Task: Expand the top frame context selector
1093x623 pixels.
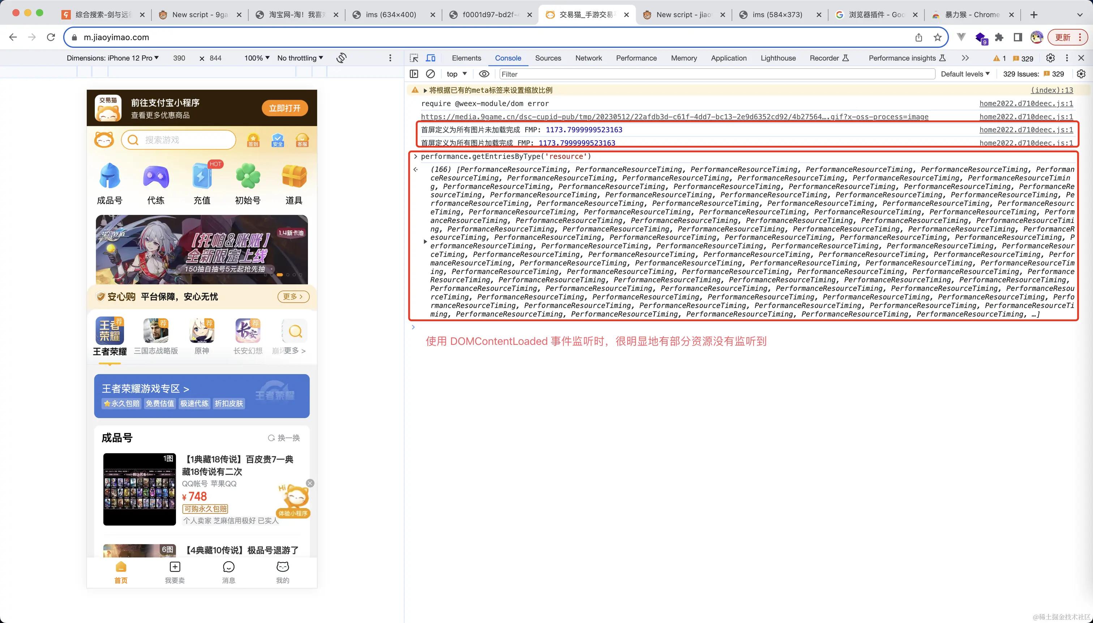Action: click(x=456, y=74)
